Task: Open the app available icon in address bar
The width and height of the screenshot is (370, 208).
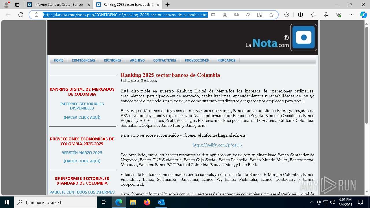Action: (213, 15)
